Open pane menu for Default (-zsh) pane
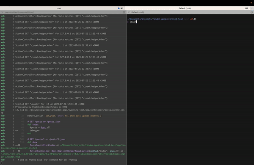Image resolution: width=254 pixels, height=165 pixels. point(251,12)
